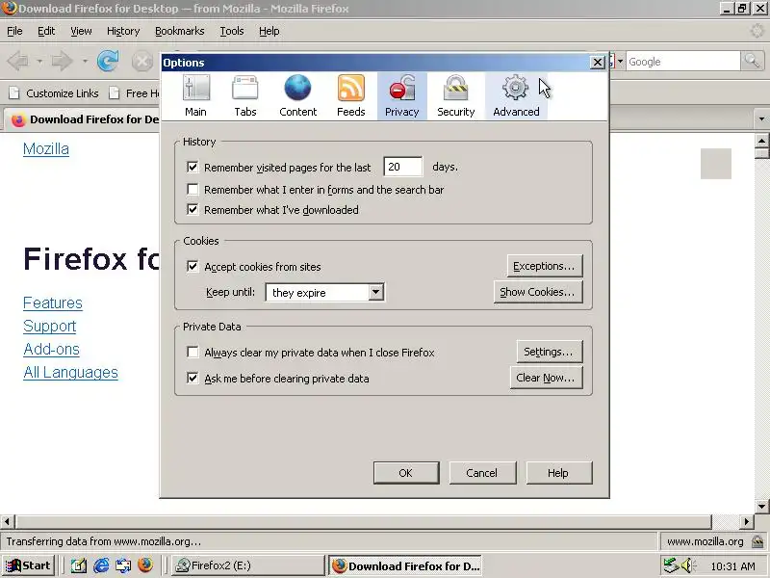
Task: Open the View menu
Action: click(x=81, y=31)
